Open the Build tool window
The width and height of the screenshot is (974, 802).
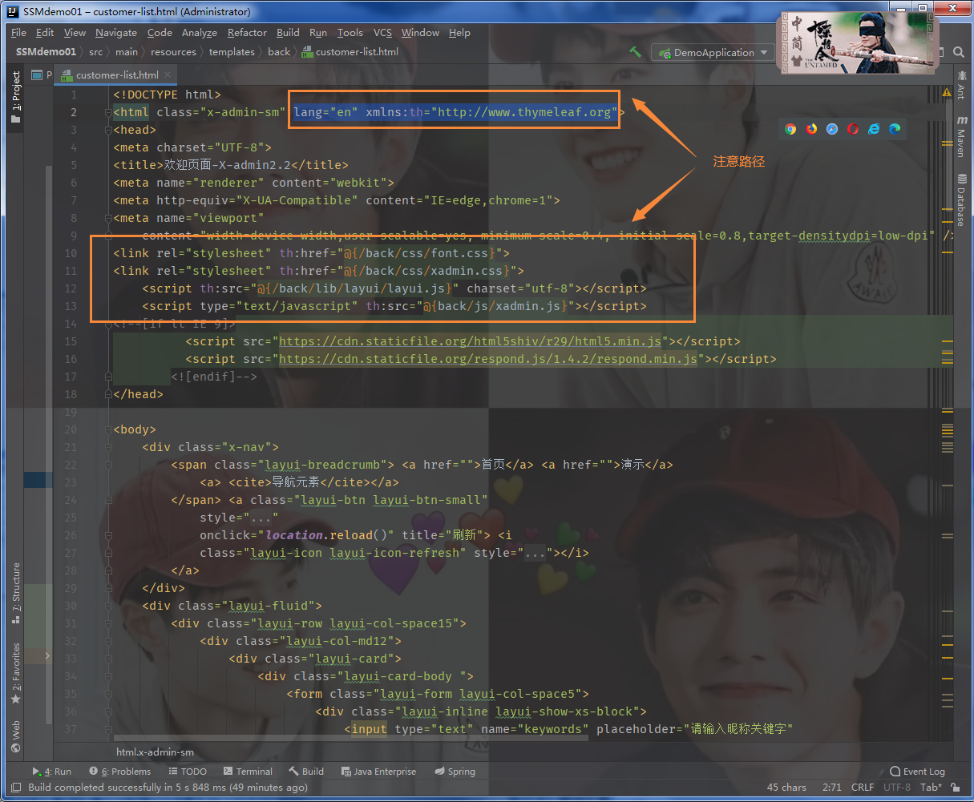point(306,772)
